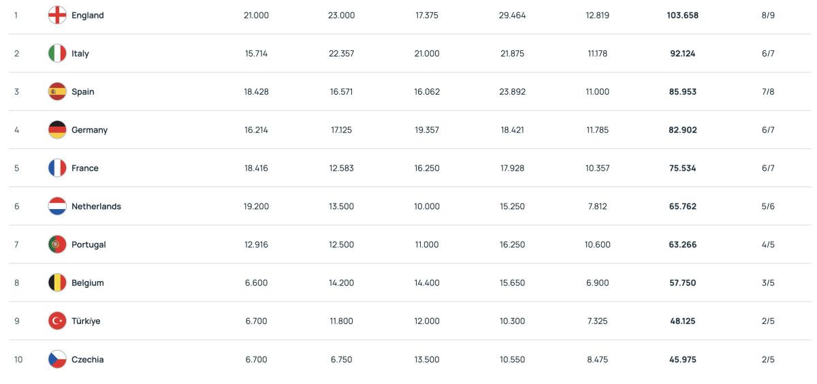The image size is (817, 384).
Task: Select Spain's 7/8 clubs value
Action: click(x=768, y=91)
